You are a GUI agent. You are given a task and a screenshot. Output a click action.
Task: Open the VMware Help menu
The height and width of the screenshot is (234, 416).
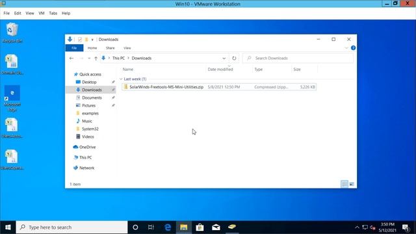coord(66,13)
